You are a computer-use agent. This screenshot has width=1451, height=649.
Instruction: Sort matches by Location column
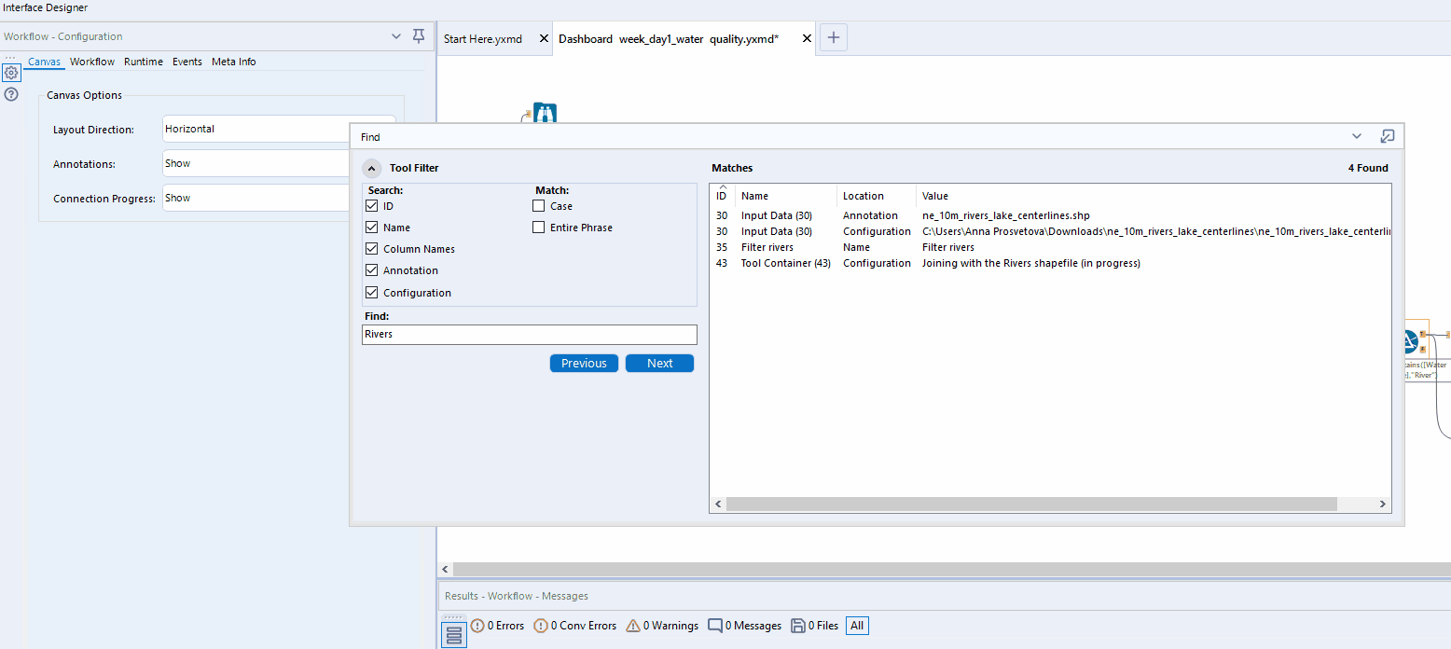877,196
